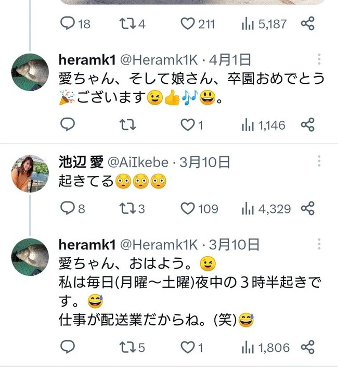The image size is (338, 367).
Task: Share the tweet with 1,146 views
Action: point(308,124)
